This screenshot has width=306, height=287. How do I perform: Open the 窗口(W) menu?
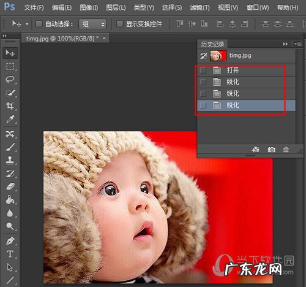coord(258,8)
